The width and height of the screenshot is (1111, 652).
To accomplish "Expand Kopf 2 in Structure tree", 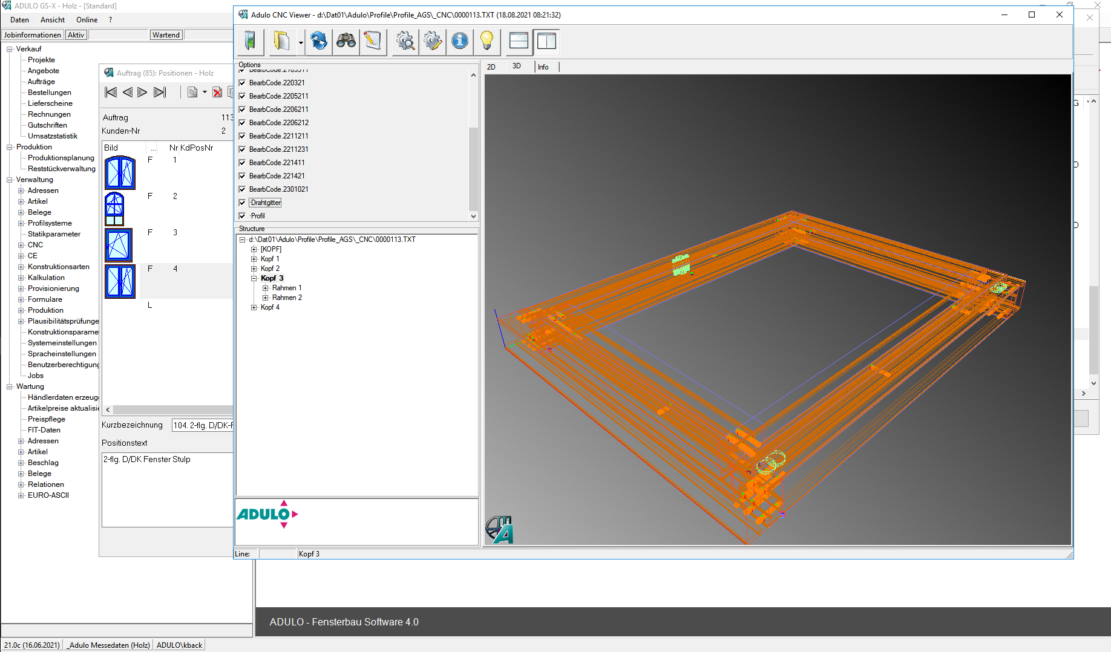I will [x=254, y=269].
